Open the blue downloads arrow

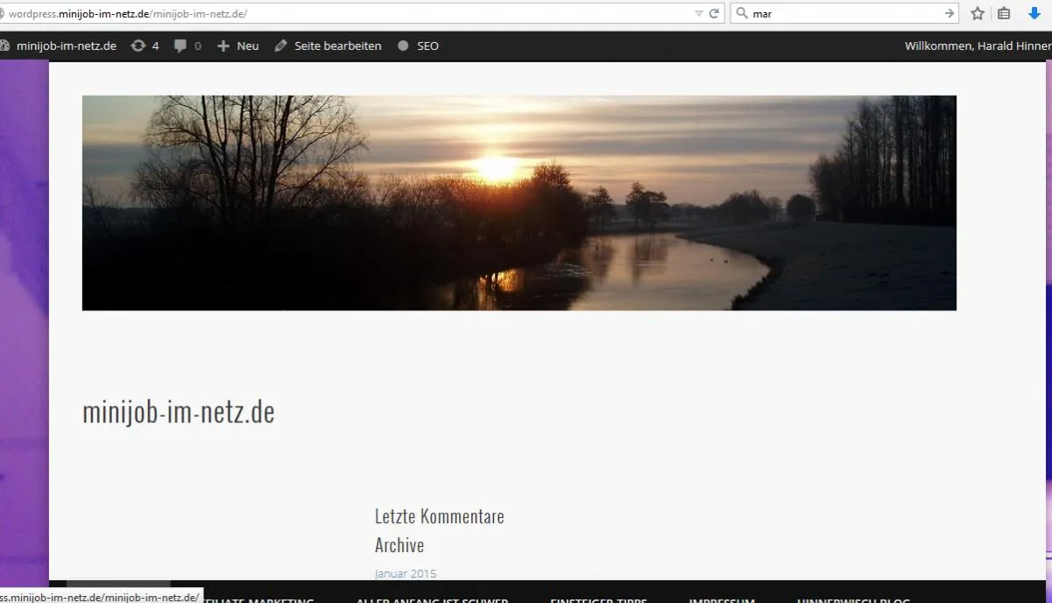point(1034,13)
